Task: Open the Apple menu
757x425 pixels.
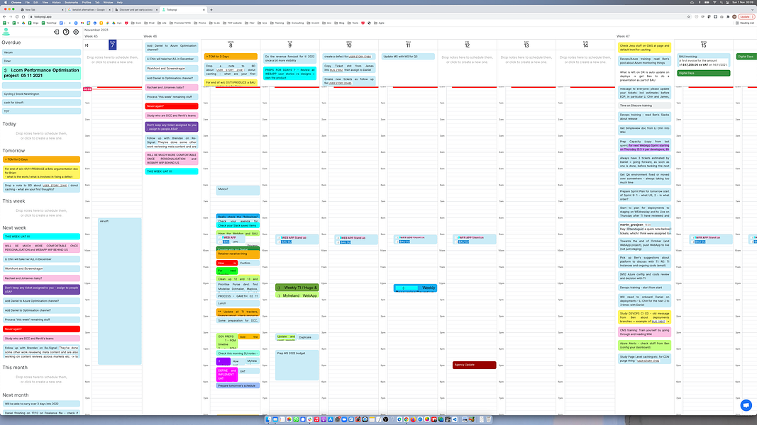Action: click(x=5, y=2)
